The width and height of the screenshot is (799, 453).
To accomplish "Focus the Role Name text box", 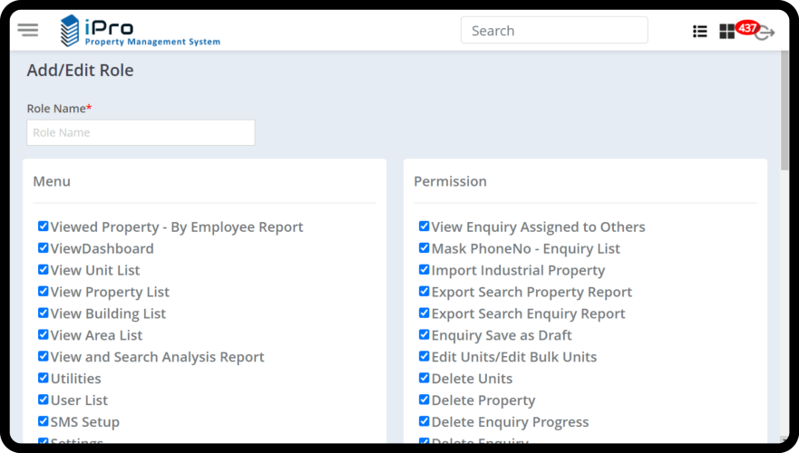I will pos(141,132).
